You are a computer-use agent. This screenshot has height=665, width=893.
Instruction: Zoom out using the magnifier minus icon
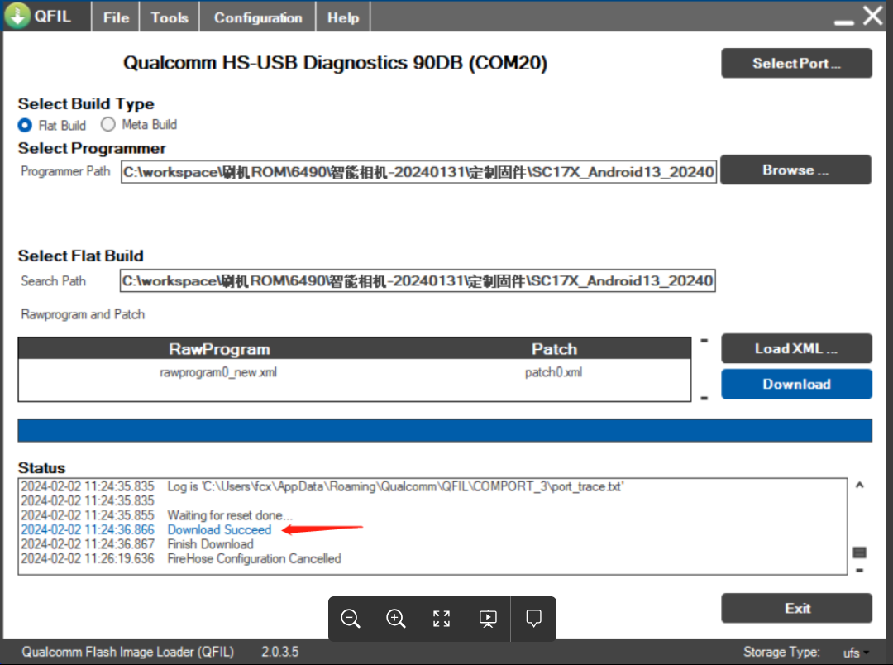(x=351, y=619)
